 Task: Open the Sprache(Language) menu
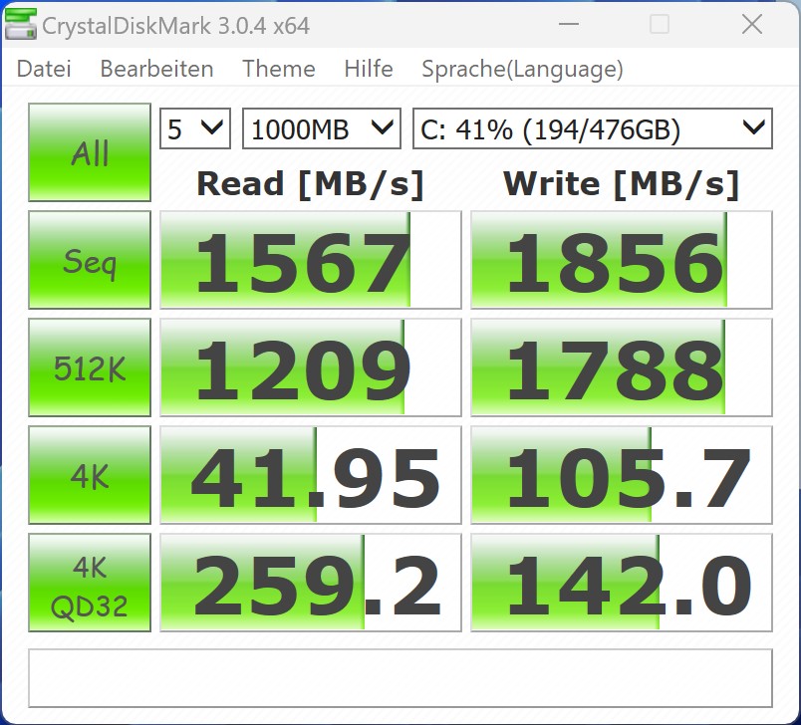pos(522,70)
